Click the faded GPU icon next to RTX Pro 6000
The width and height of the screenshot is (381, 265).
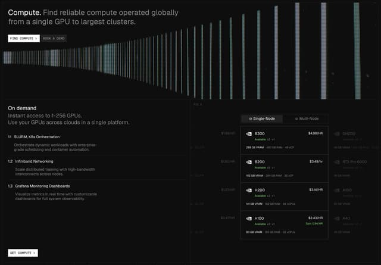click(337, 162)
